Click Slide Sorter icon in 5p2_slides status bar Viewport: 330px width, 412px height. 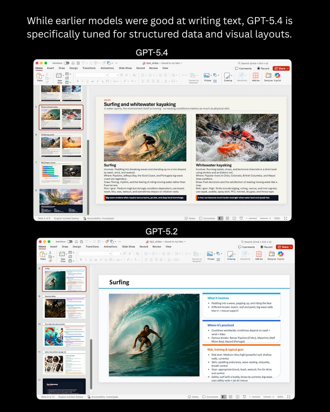coord(231,397)
